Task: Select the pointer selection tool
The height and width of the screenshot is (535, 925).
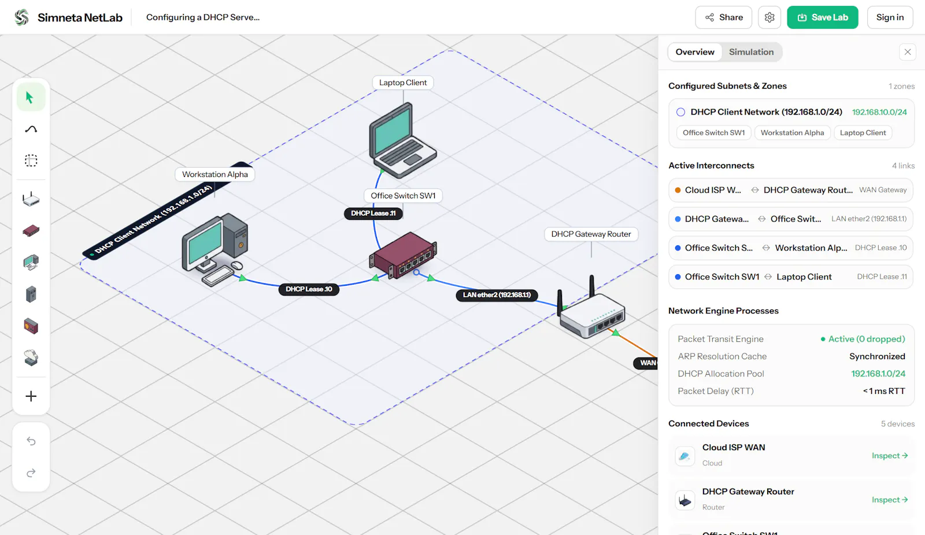Action: (31, 97)
